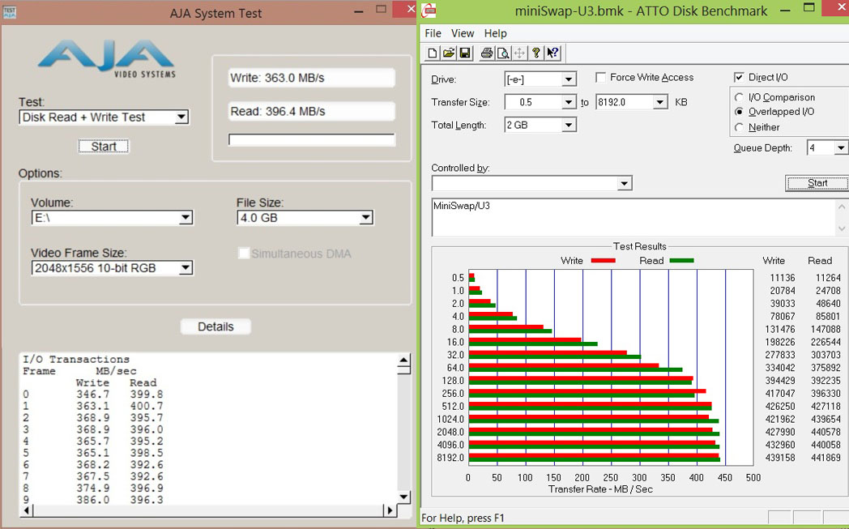849x529 pixels.
Task: Uncheck the Direct I/O checkbox
Action: (739, 78)
